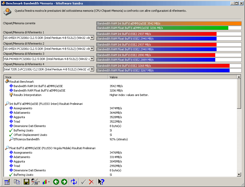Click the red X cancel icon
Image resolution: width=245 pixels, height=187 pixels.
[91, 182]
